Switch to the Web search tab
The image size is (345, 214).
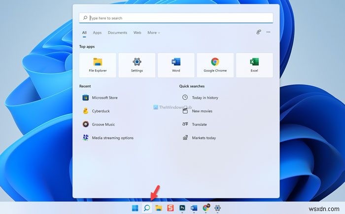pyautogui.click(x=138, y=33)
